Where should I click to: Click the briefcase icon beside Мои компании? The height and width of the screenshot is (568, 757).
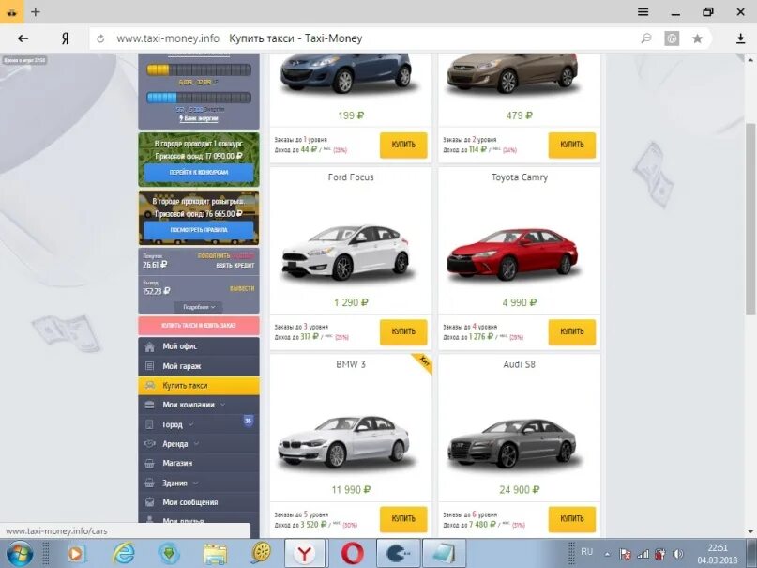[x=150, y=405]
